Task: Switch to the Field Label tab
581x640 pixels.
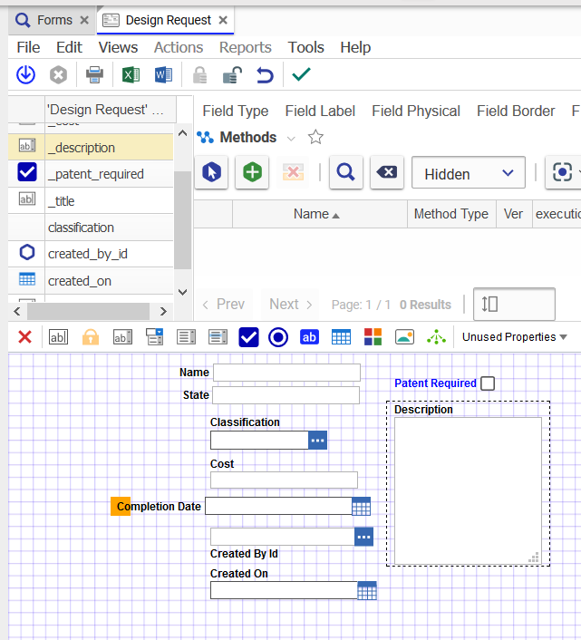Action: click(x=320, y=111)
